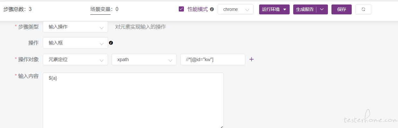Click the 生成报告 button
Viewport: 398px width, 128px height.
(305, 9)
